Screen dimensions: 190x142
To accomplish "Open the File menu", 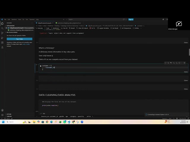I will 5,20.
